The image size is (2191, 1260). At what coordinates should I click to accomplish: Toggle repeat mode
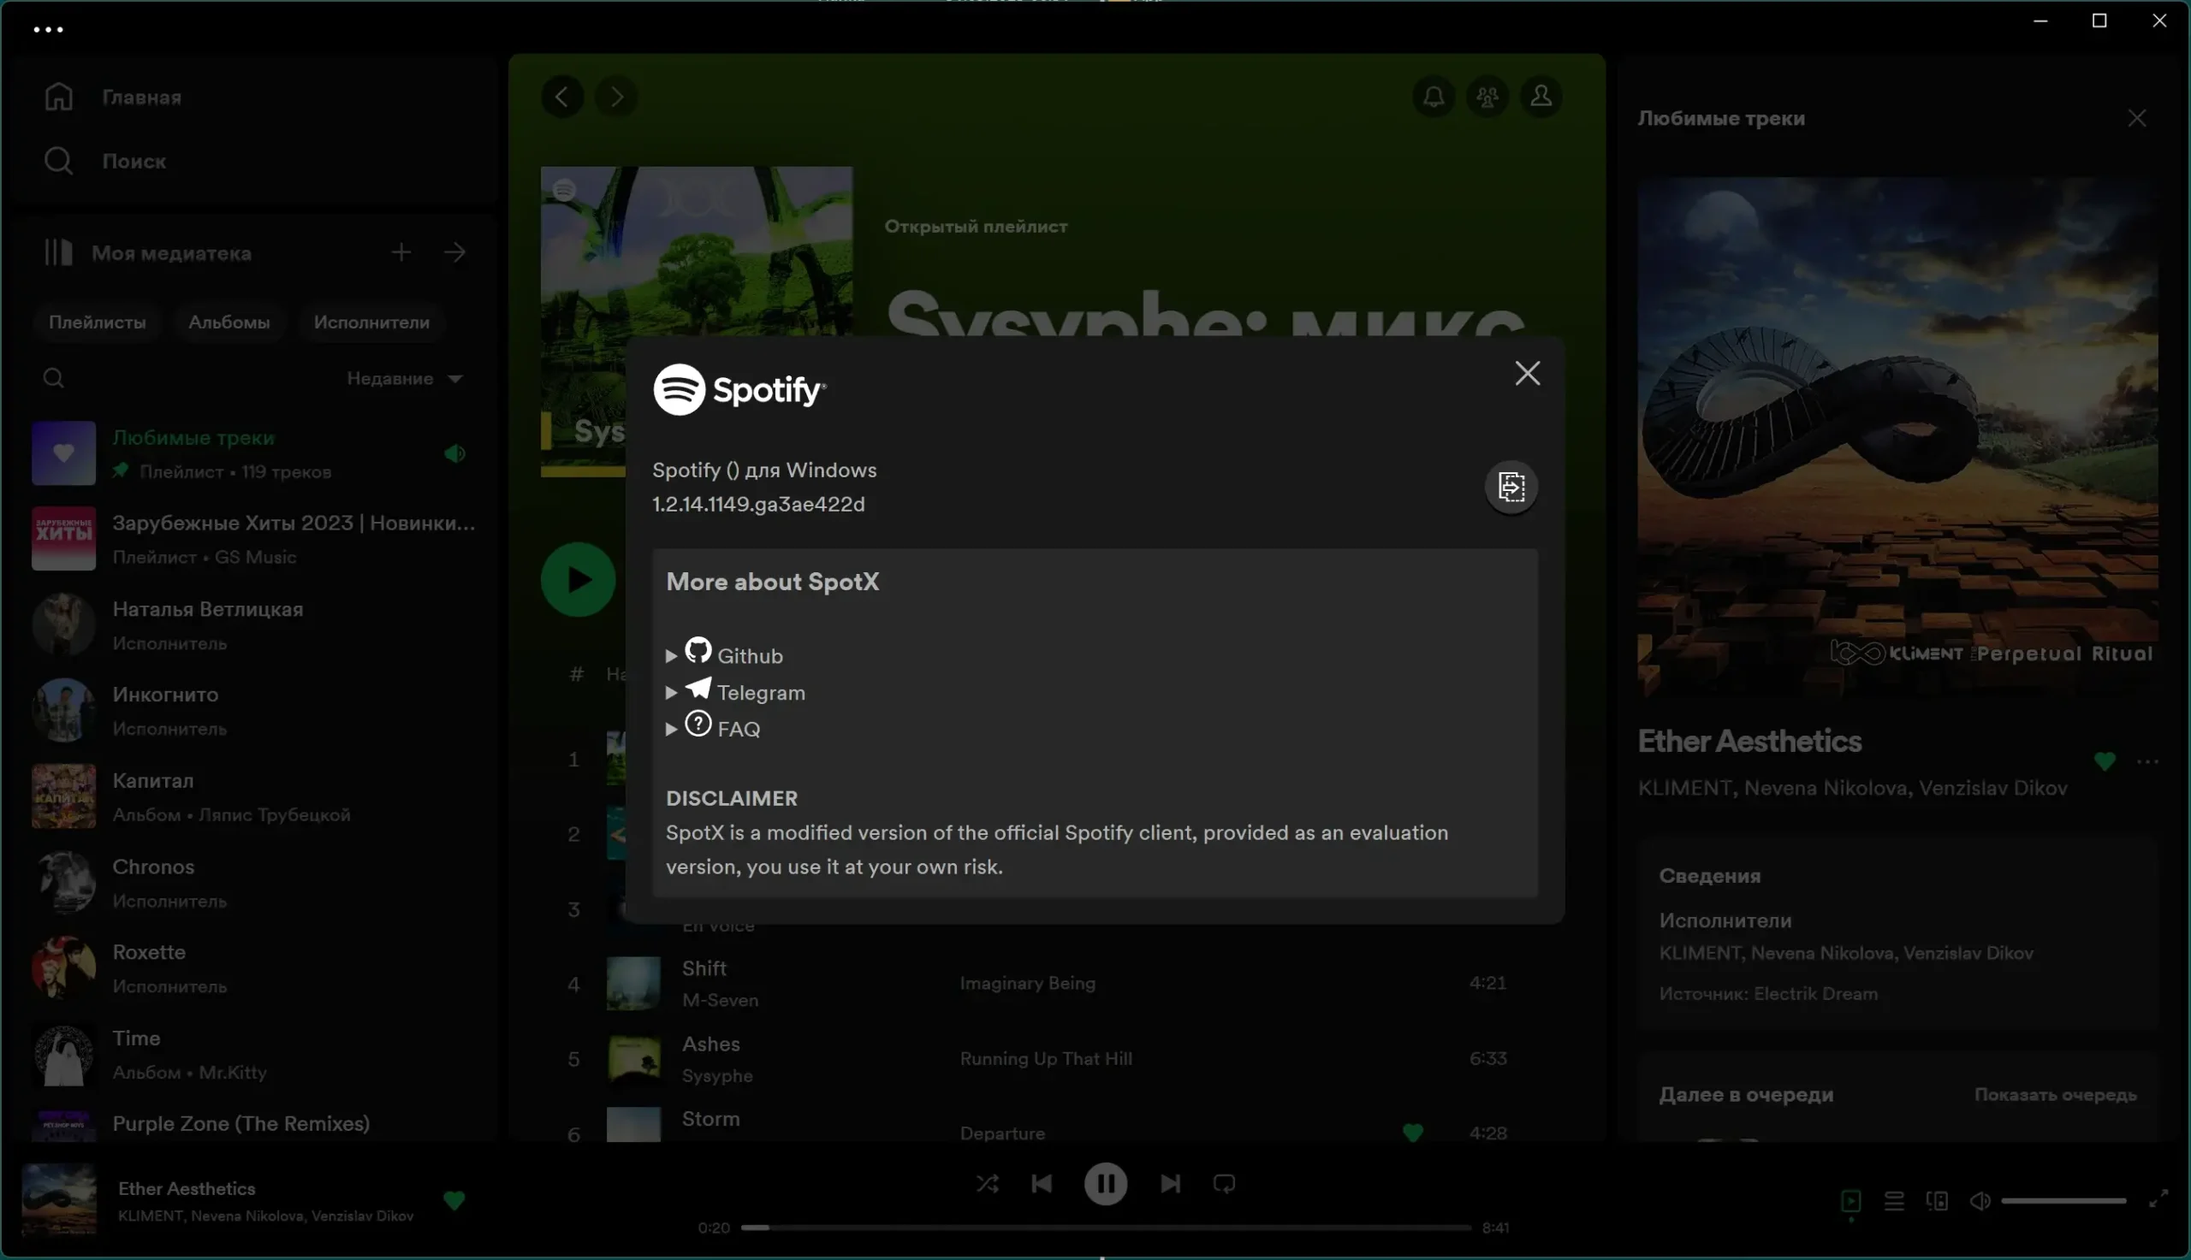[x=1223, y=1183]
